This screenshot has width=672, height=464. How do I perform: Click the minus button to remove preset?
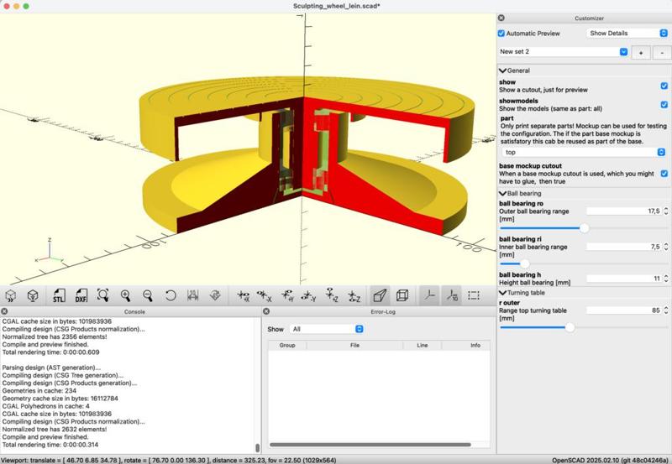[x=661, y=52]
